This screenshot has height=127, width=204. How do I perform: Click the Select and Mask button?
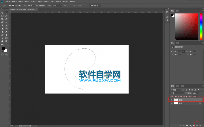point(95,6)
